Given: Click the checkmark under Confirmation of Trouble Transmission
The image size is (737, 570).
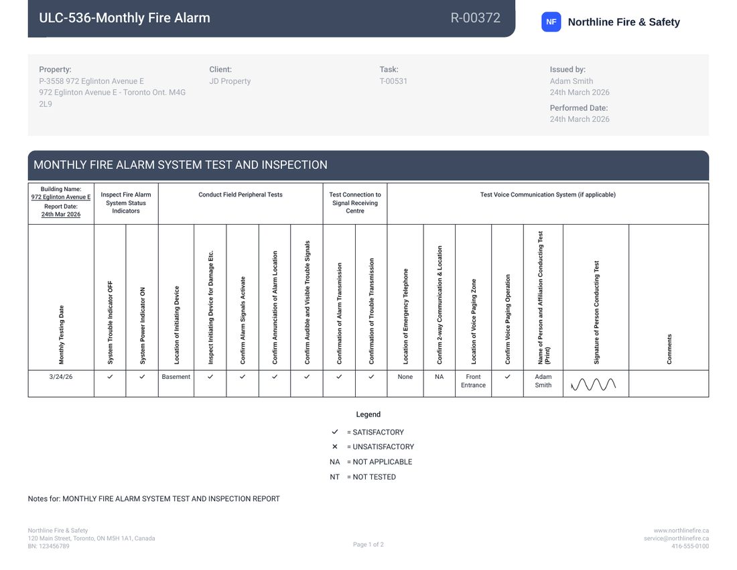Looking at the screenshot, I should pyautogui.click(x=371, y=377).
